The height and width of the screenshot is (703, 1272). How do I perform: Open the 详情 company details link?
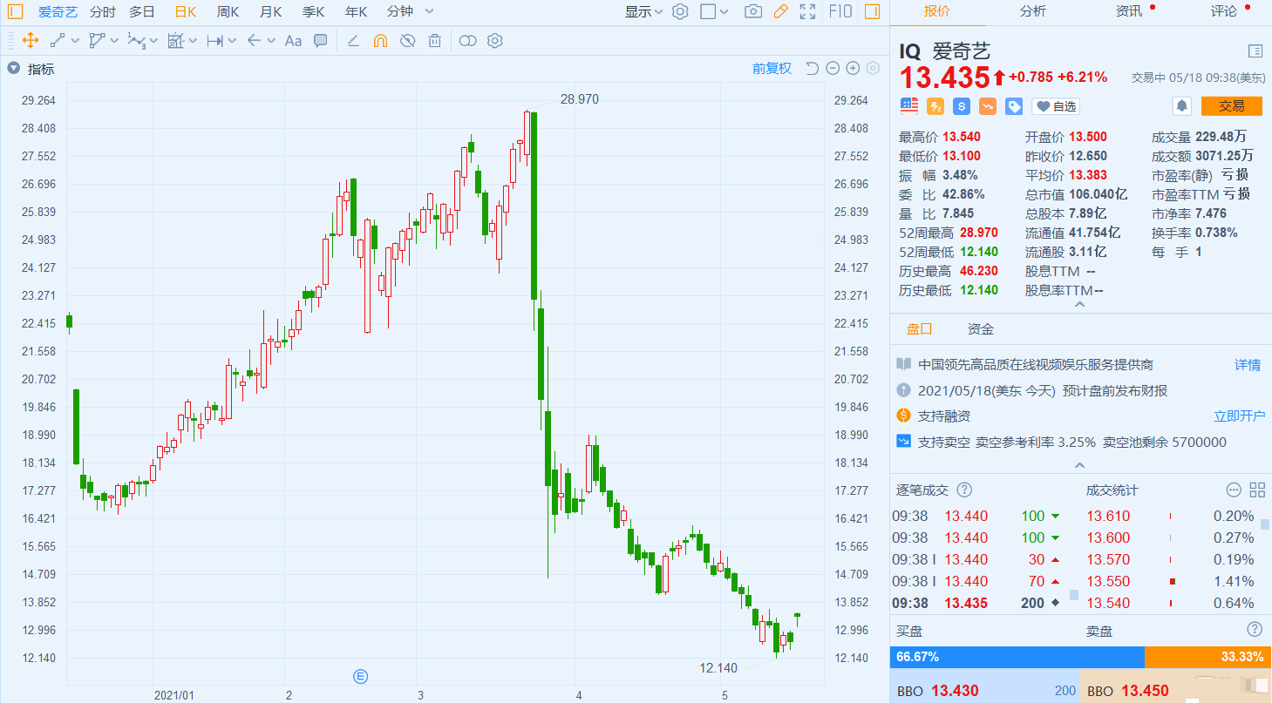(1248, 365)
